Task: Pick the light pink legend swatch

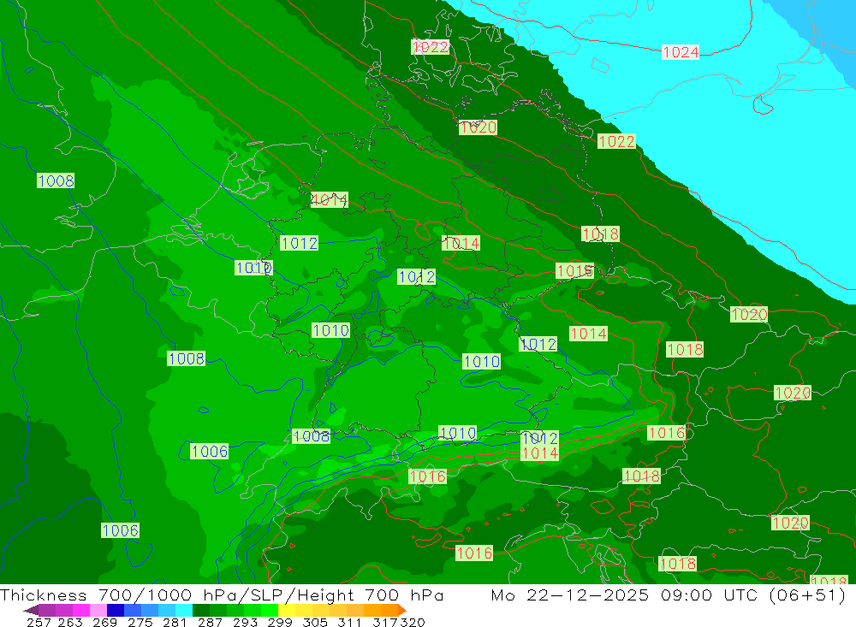Action: click(x=98, y=610)
